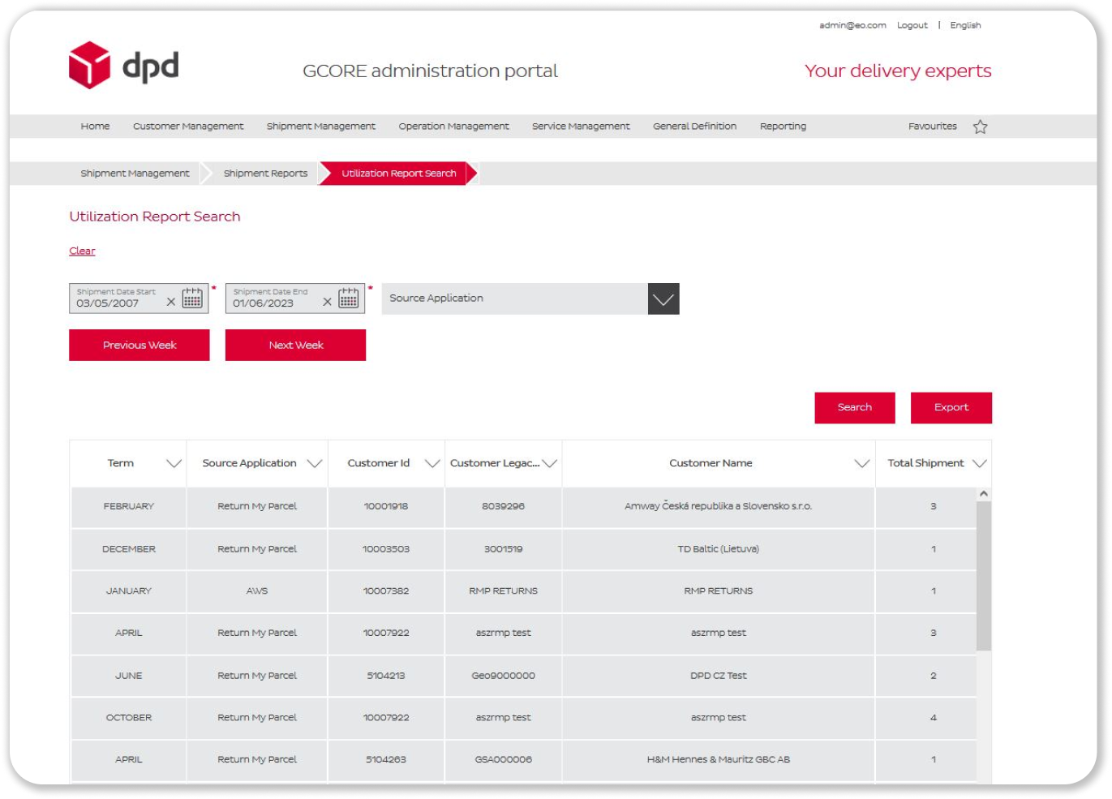Image resolution: width=1112 pixels, height=799 pixels.
Task: Click the Search button
Action: pos(854,407)
